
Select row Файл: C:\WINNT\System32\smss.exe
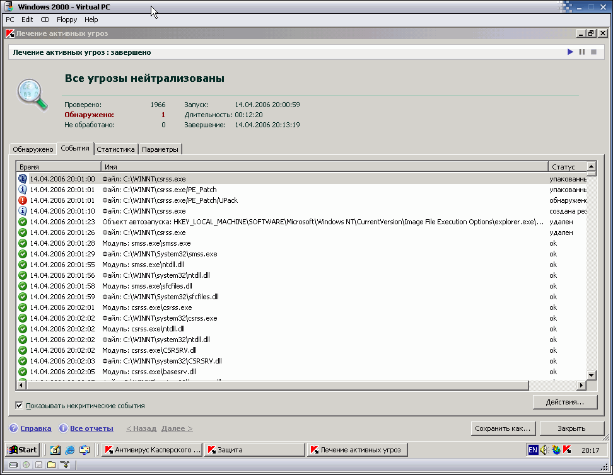(x=301, y=254)
